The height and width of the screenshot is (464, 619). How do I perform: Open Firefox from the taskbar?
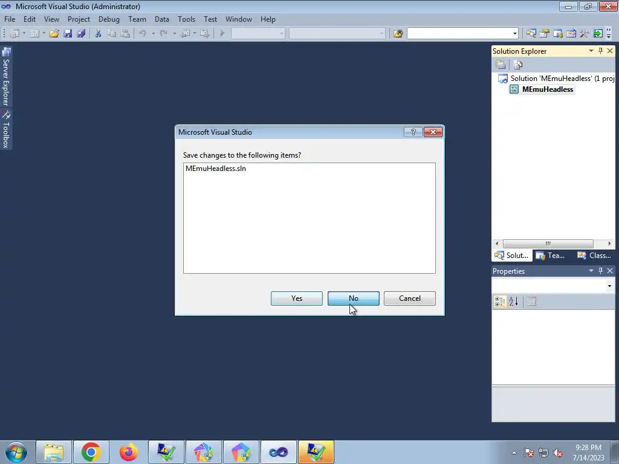click(129, 452)
